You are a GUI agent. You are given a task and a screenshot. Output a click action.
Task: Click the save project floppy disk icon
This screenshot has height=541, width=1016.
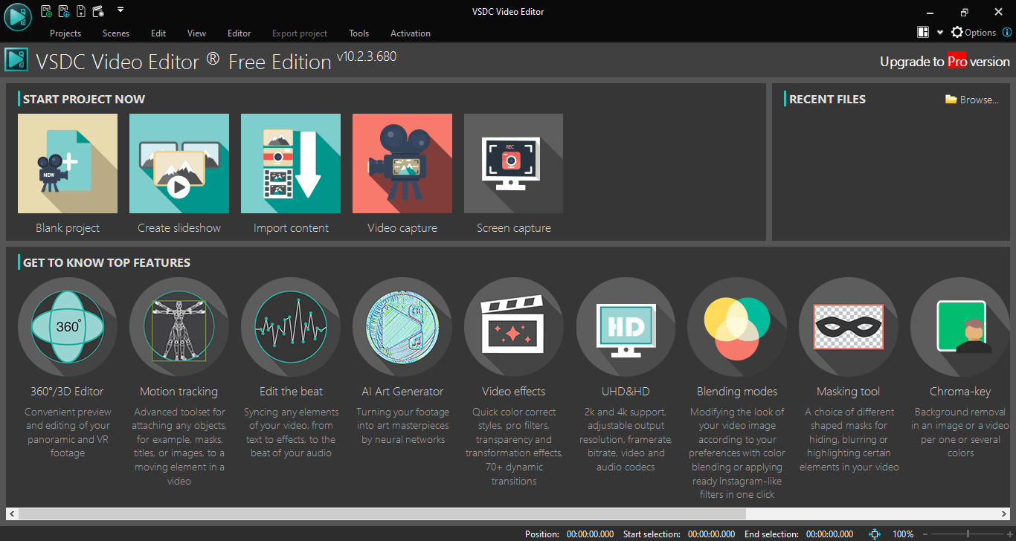pos(81,11)
